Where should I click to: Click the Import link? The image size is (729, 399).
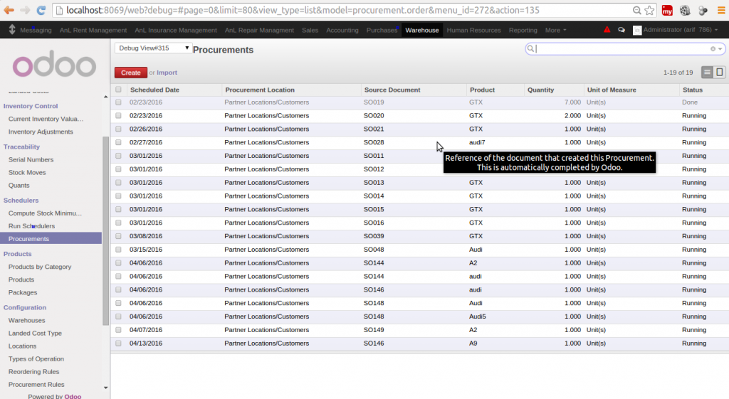[x=167, y=73]
